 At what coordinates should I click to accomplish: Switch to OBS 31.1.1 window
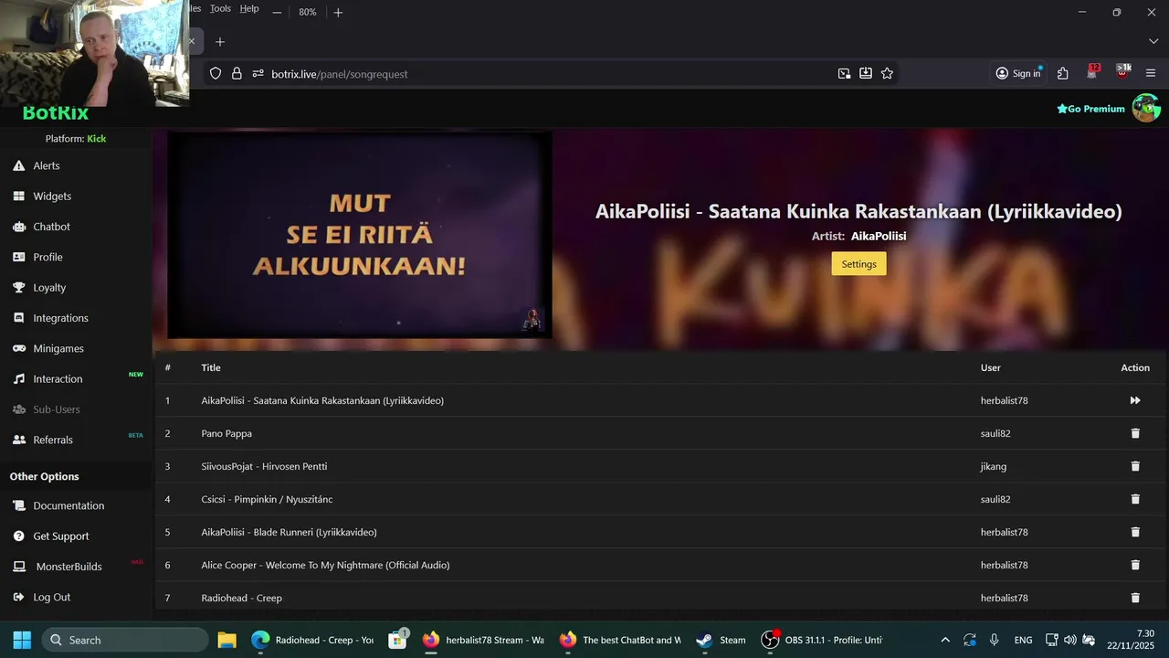tap(822, 640)
